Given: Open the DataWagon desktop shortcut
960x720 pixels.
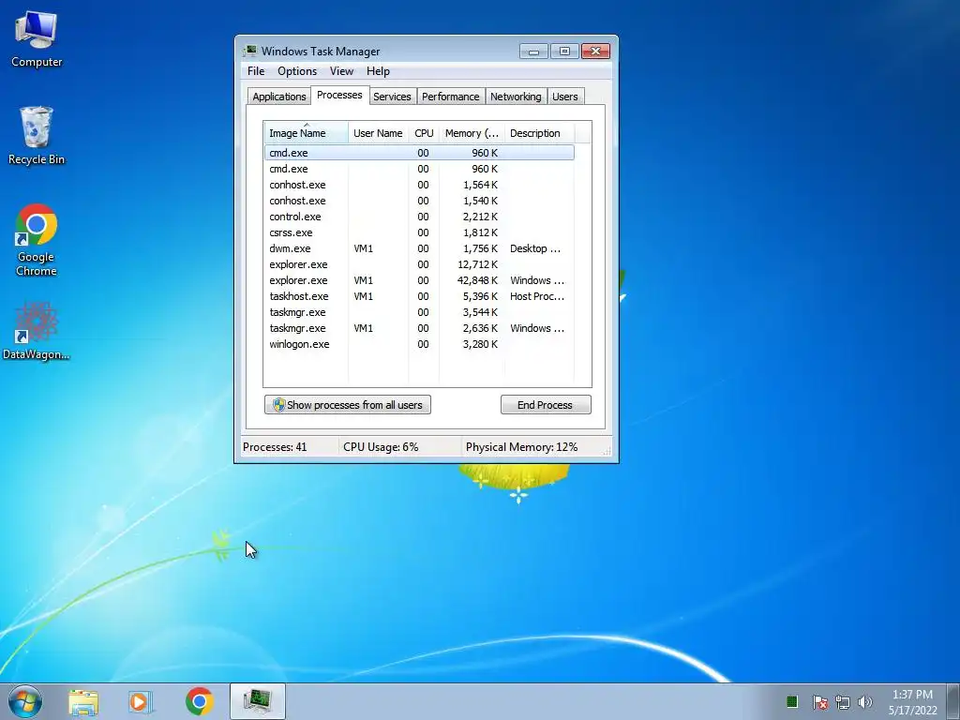Looking at the screenshot, I should point(37,331).
